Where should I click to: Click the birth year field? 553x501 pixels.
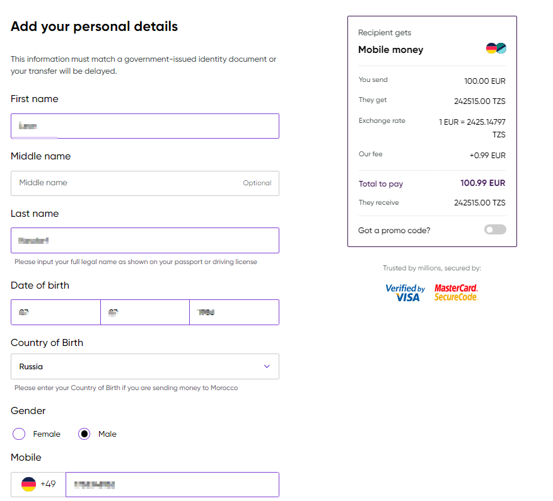tap(234, 312)
